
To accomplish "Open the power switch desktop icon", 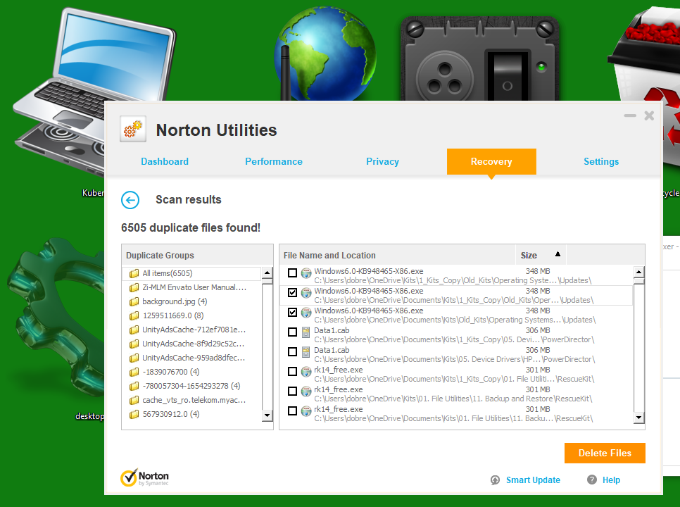I will [479, 58].
